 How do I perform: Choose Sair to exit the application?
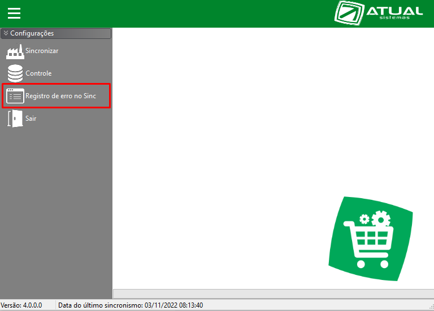[31, 119]
